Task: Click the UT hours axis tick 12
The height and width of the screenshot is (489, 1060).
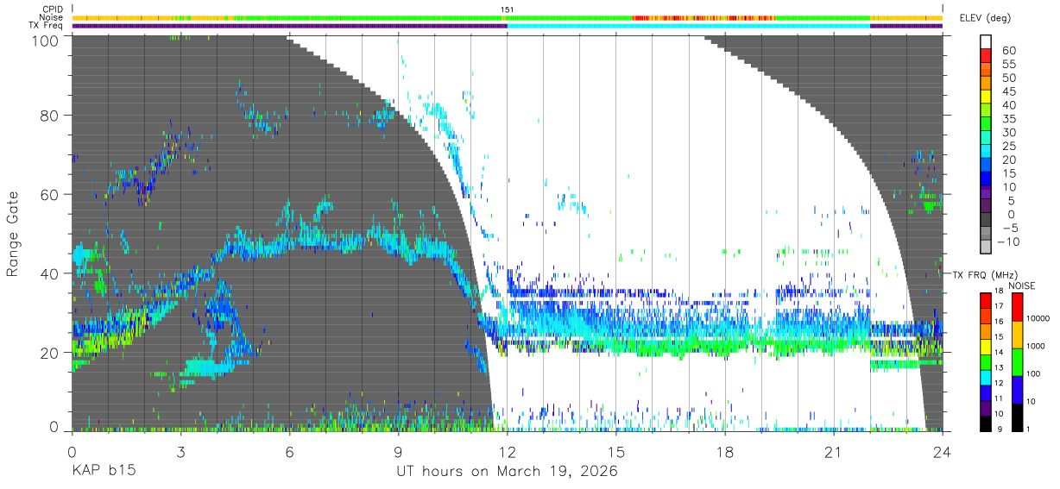Action: tap(507, 451)
